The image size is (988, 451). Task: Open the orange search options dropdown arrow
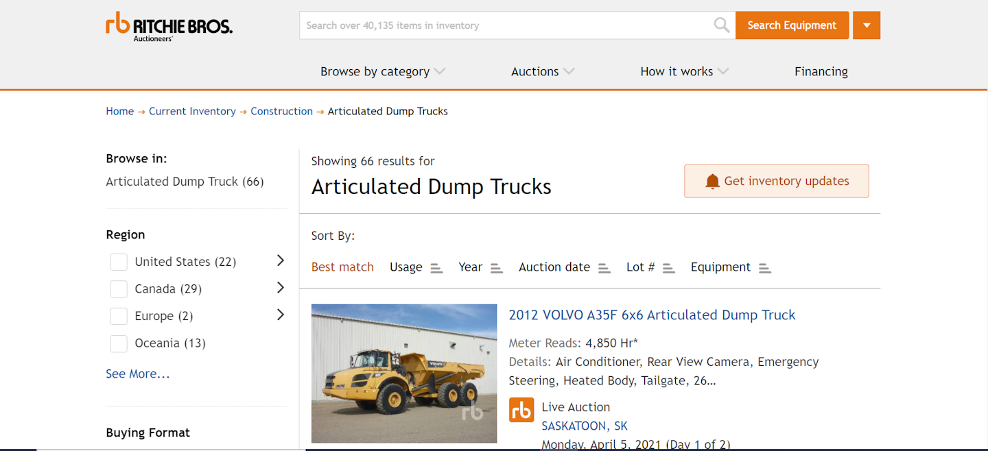(x=867, y=25)
